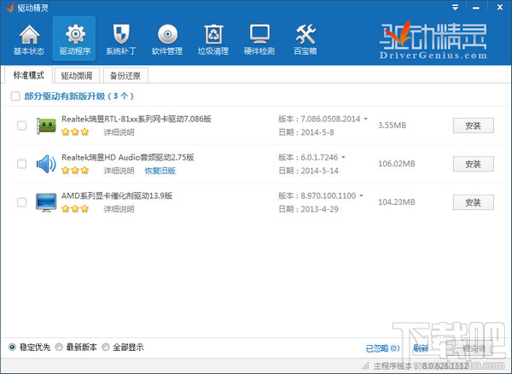512x374 pixels.
Task: Select the 全部显示 radio button
Action: click(106, 348)
